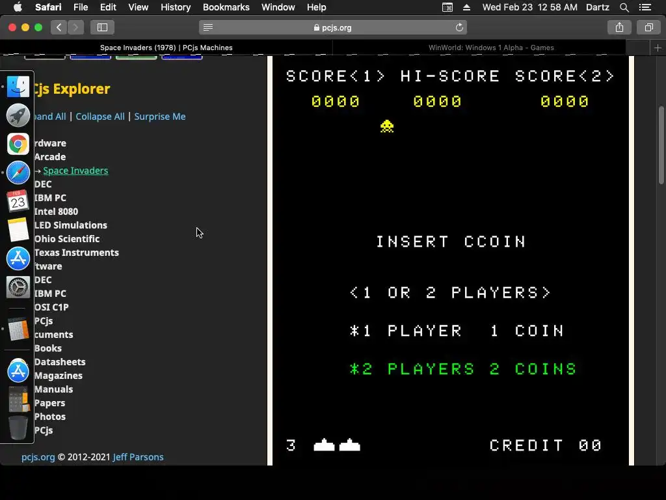Open Spotlight search magnifier in menu bar

tap(624, 7)
